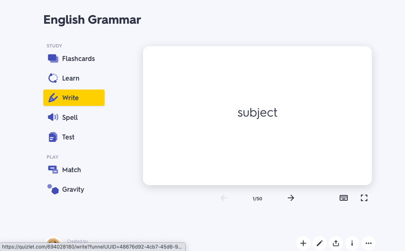Open the three-dots more options menu
405x251 pixels.
click(x=369, y=243)
